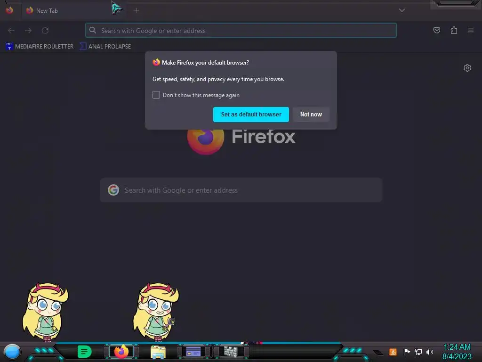Open the MEDIAFIRE ROULETTER bookmark

40,47
